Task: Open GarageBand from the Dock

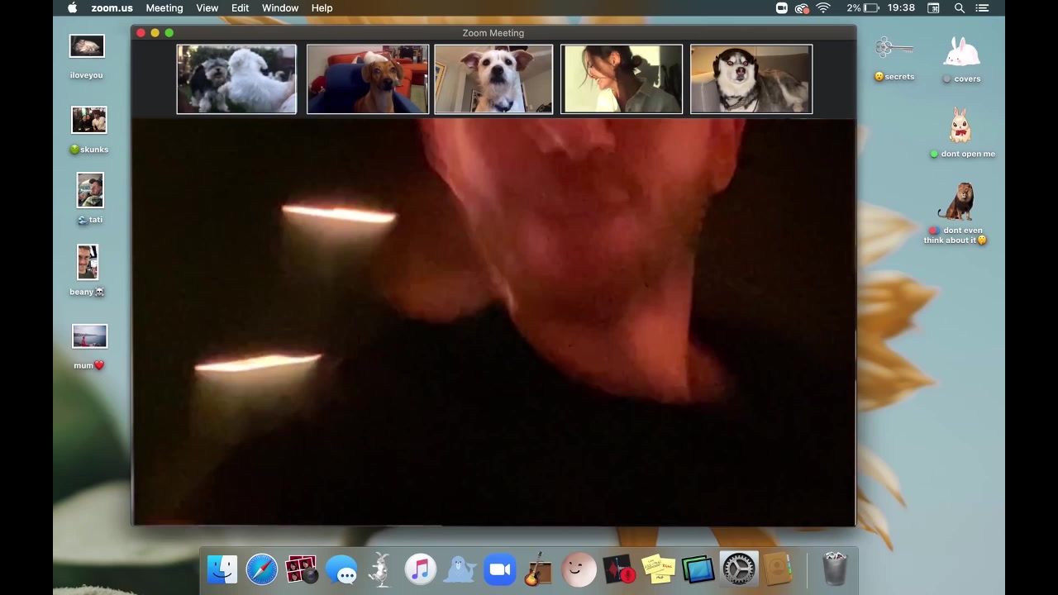Action: tap(539, 569)
